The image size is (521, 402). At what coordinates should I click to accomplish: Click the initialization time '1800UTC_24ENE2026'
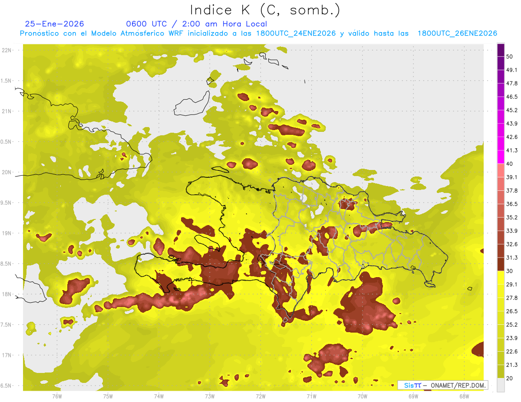tap(296, 33)
